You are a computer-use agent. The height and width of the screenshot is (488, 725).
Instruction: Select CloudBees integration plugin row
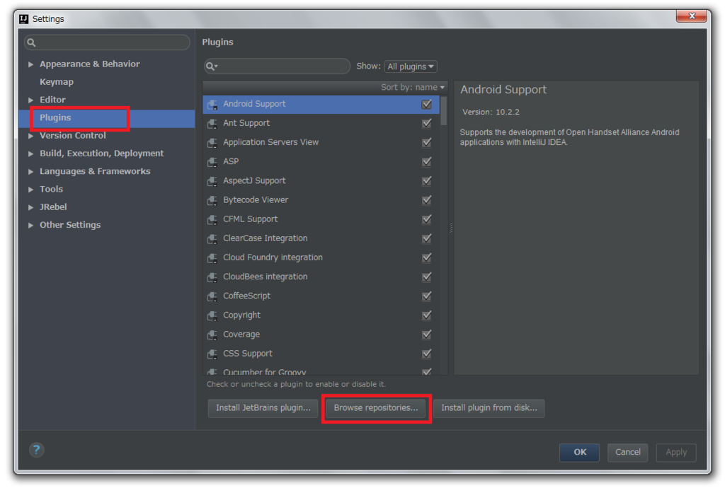321,277
